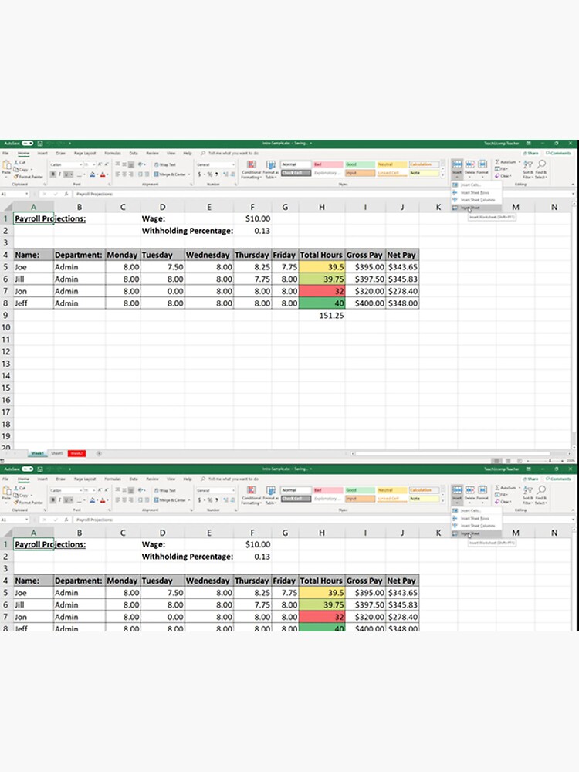Expand the Merge & Center dropdown in upper window
Screen dimensions: 579x772
tap(190, 174)
